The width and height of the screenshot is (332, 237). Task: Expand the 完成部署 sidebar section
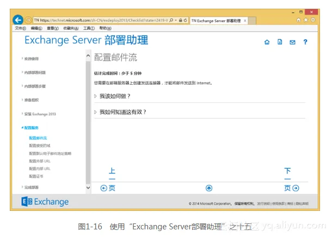30,188
